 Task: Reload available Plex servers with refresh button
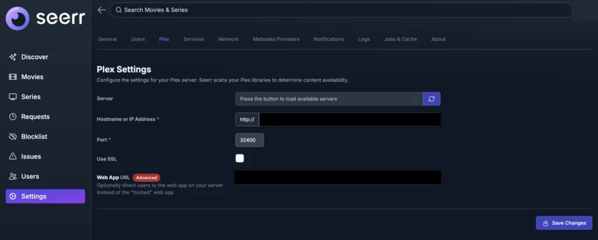[432, 99]
